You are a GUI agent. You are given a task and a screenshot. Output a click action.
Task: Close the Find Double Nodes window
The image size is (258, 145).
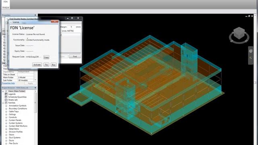point(78,18)
